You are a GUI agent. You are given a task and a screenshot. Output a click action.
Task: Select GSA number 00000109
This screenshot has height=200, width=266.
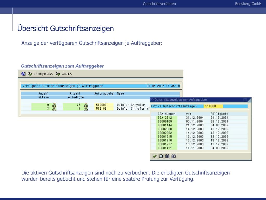coord(165,121)
